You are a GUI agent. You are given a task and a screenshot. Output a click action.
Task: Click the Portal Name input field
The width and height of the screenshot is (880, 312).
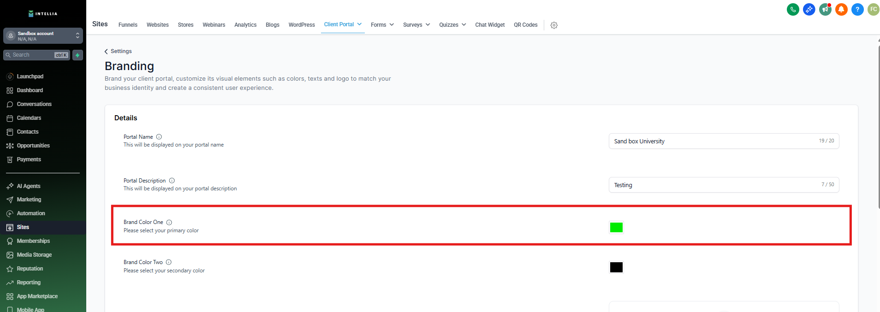(724, 141)
